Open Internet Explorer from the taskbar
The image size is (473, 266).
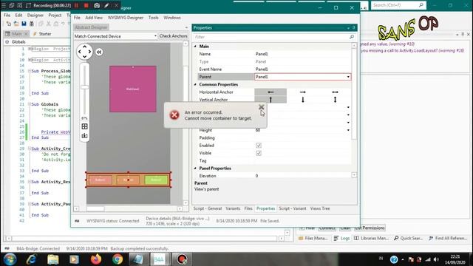point(31,259)
